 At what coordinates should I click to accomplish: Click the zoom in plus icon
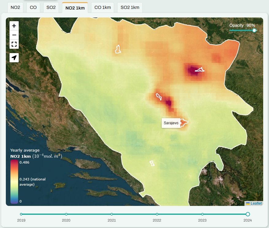[13, 26]
